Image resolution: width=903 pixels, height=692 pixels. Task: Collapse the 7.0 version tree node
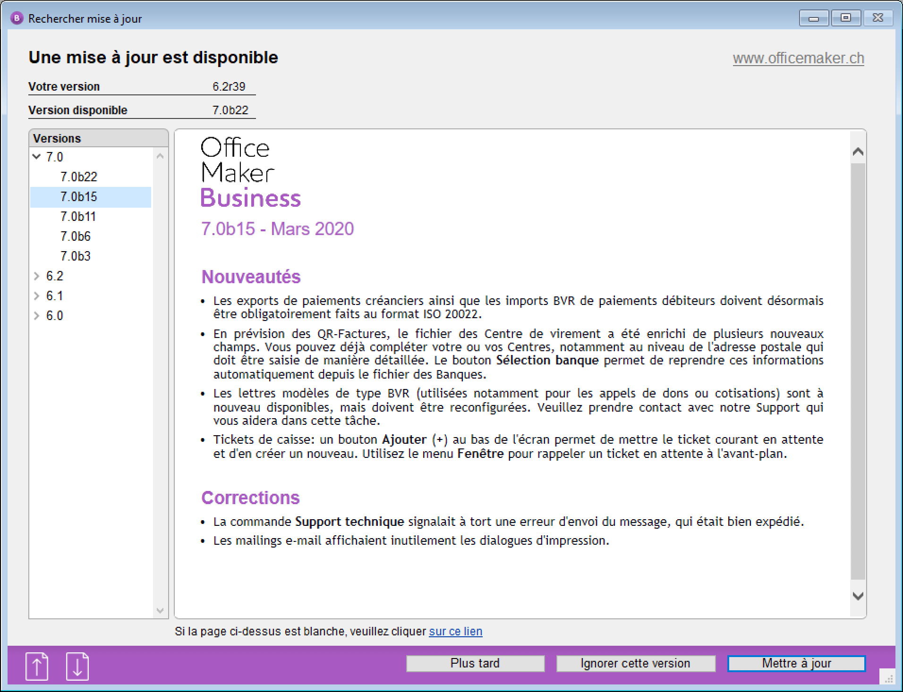[x=37, y=157]
